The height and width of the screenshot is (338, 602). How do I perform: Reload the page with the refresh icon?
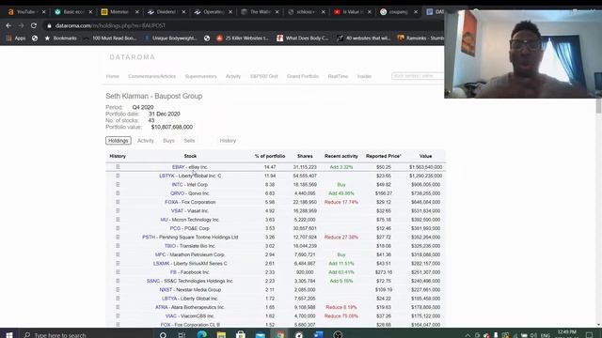(34, 25)
